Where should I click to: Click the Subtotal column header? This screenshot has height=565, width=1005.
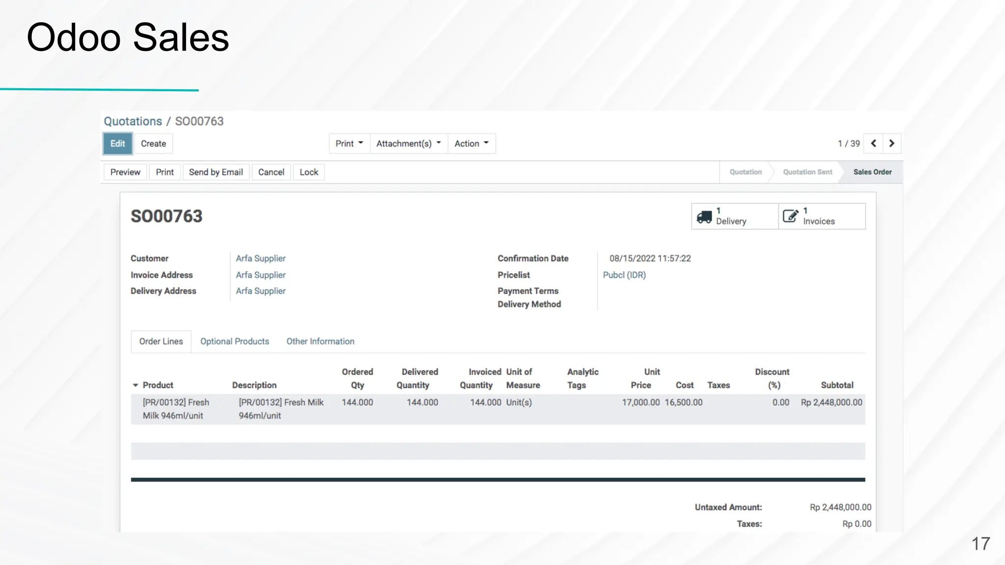837,385
